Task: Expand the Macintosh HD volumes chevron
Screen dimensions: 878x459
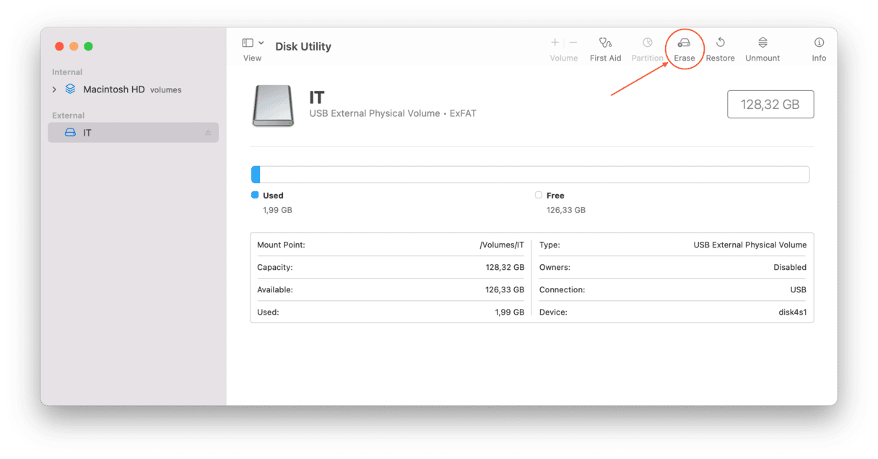Action: [54, 89]
